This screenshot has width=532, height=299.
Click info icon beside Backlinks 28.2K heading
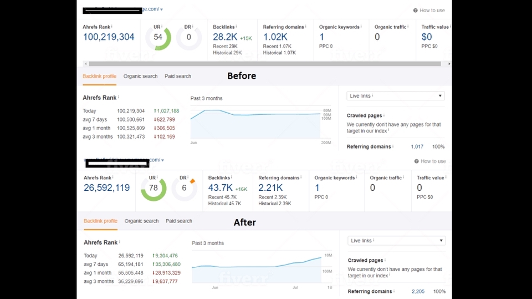coord(236,27)
